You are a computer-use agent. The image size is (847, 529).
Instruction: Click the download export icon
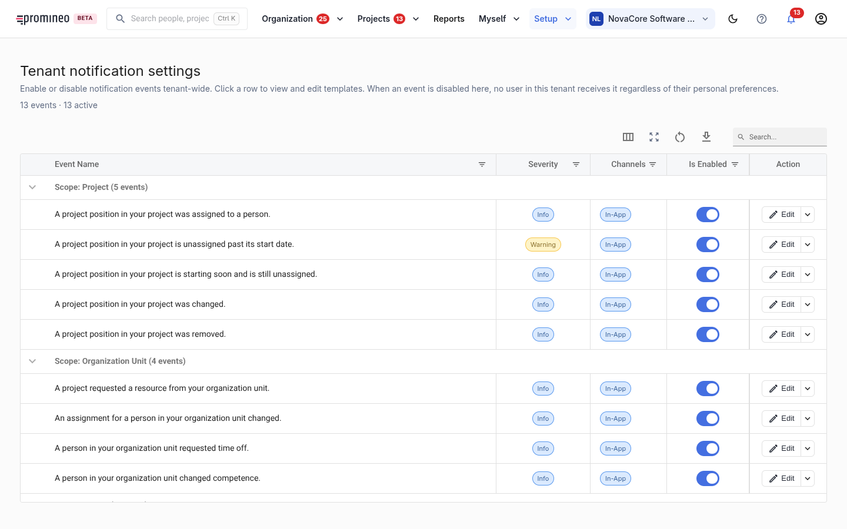706,137
